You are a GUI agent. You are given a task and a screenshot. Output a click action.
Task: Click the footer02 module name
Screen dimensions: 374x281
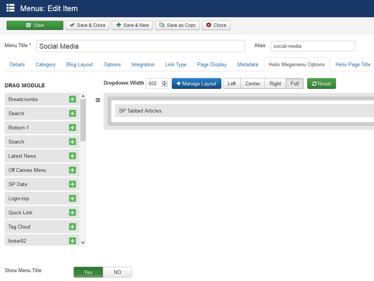point(17,241)
